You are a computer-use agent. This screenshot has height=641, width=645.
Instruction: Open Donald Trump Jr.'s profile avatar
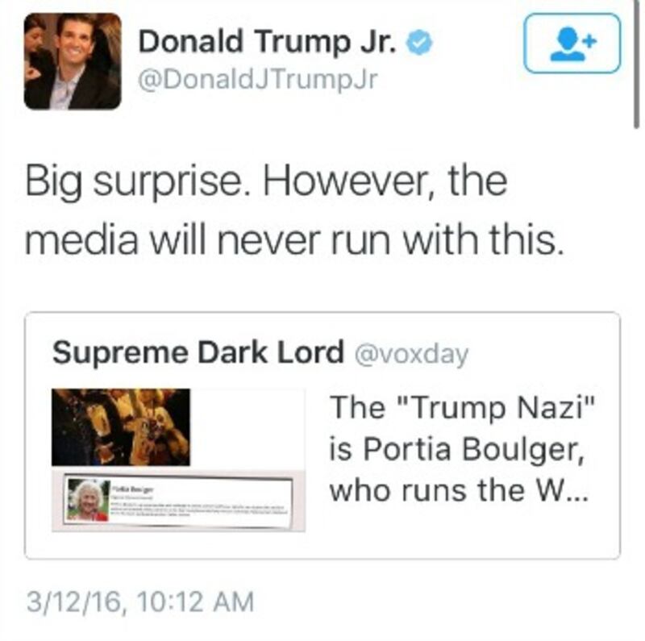73,61
